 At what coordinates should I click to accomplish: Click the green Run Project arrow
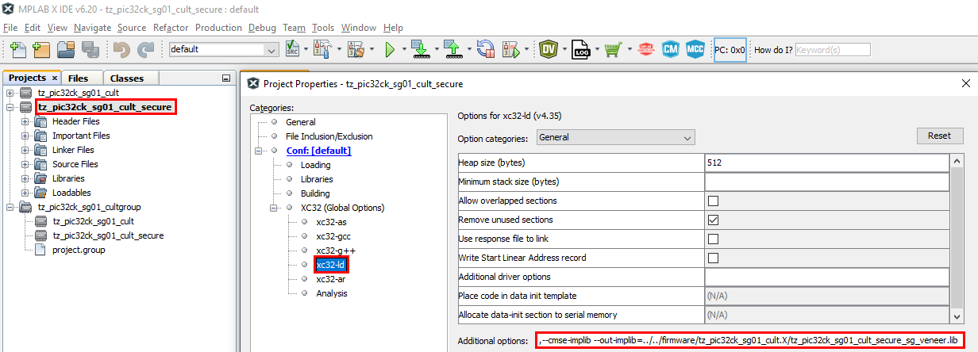[390, 49]
